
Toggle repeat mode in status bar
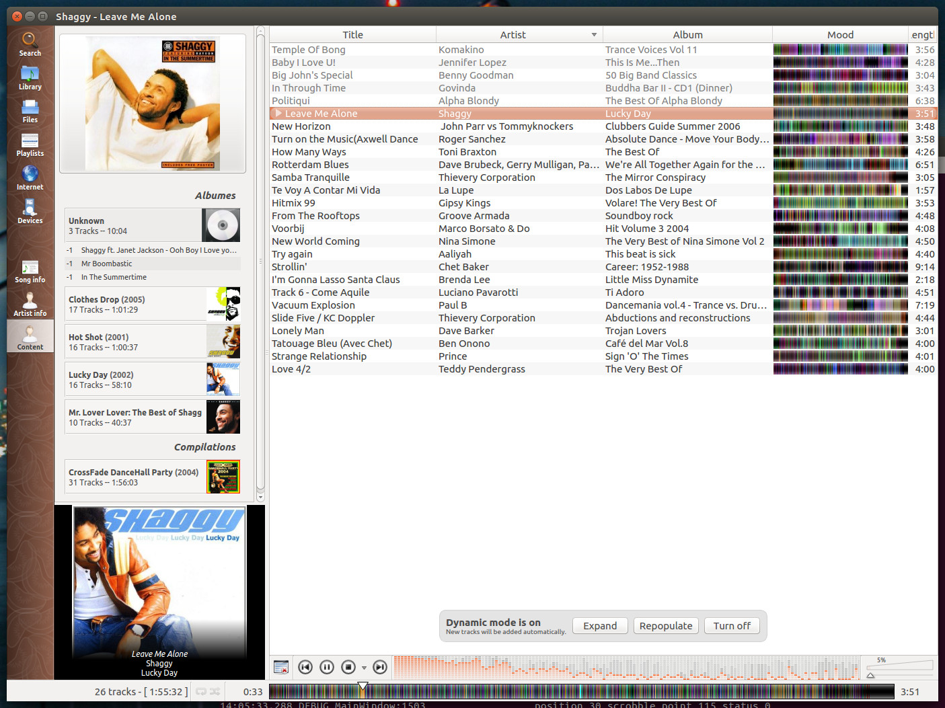point(201,691)
